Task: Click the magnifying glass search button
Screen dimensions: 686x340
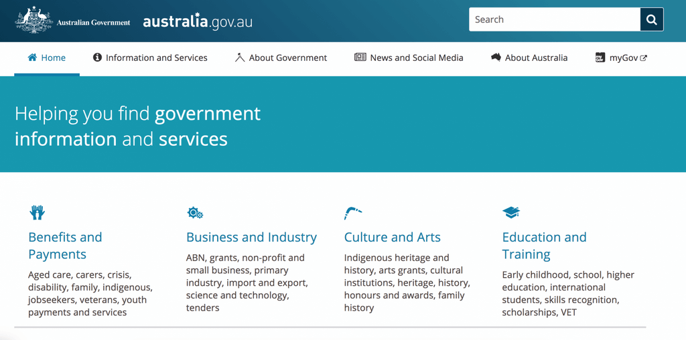Action: coord(652,19)
